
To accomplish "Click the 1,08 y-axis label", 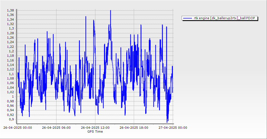I will point(10,78).
